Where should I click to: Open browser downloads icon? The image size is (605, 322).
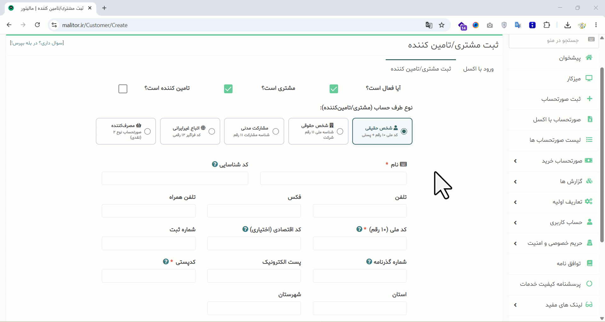click(568, 25)
